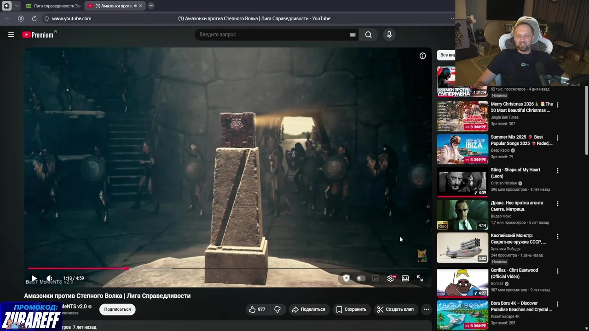Switch to theater mode view
Screen dimensions: 589x331
[x=405, y=278]
